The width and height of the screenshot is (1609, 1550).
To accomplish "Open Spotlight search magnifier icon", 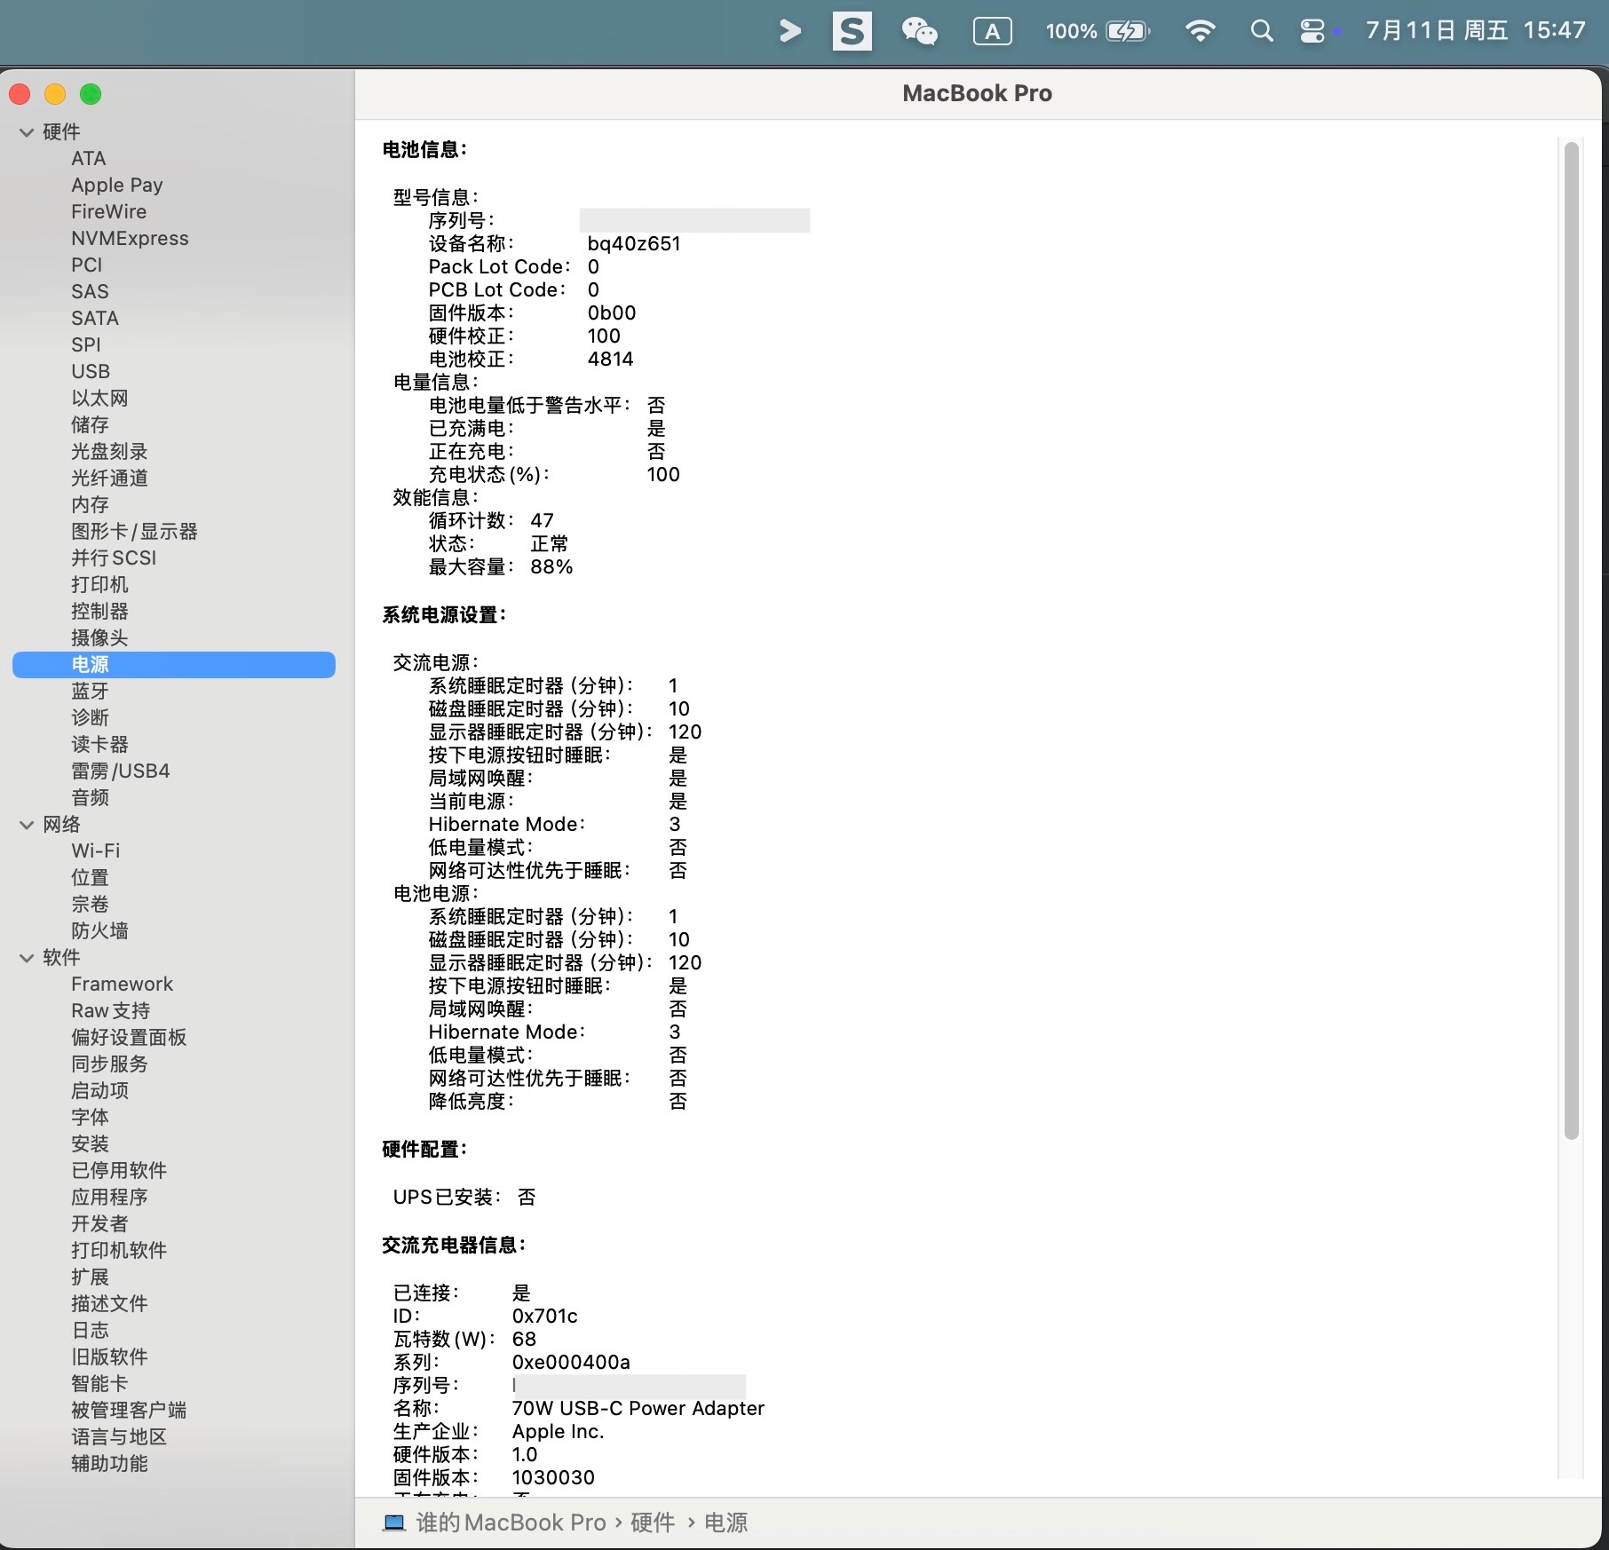I will click(x=1261, y=32).
